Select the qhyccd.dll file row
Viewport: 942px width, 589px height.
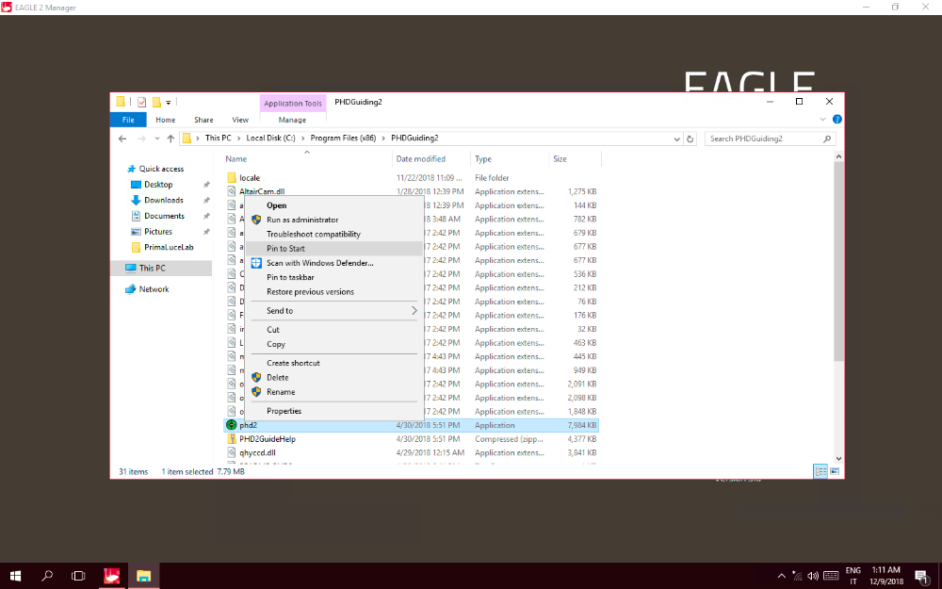[411, 453]
